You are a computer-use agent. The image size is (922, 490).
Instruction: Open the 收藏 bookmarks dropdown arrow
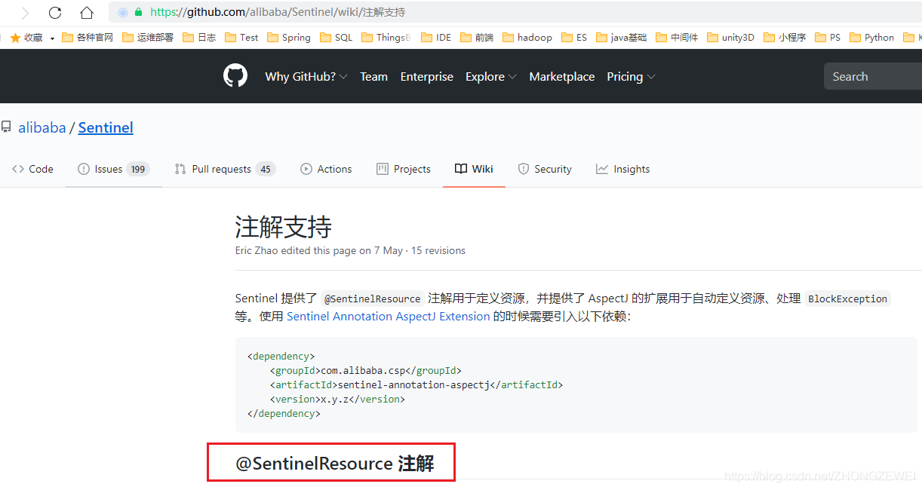pyautogui.click(x=52, y=38)
